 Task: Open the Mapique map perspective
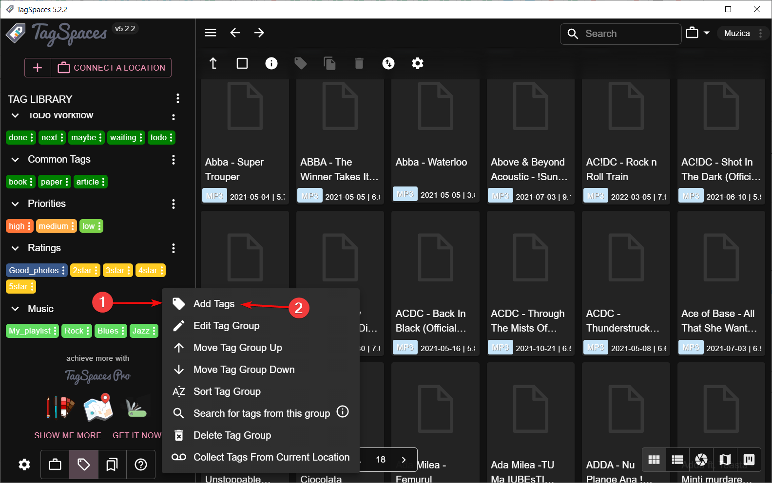725,460
